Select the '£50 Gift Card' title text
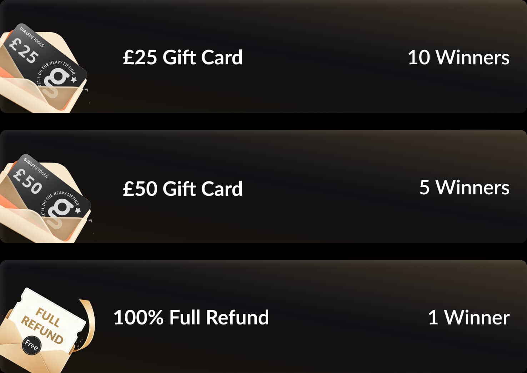The image size is (527, 373). [x=182, y=188]
